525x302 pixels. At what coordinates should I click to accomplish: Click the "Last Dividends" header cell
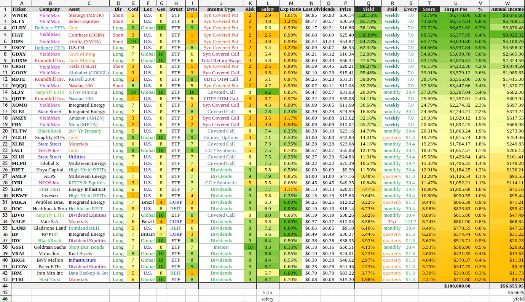click(x=319, y=9)
